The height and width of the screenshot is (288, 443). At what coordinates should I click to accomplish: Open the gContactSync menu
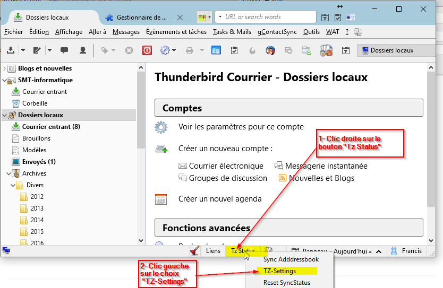(277, 32)
